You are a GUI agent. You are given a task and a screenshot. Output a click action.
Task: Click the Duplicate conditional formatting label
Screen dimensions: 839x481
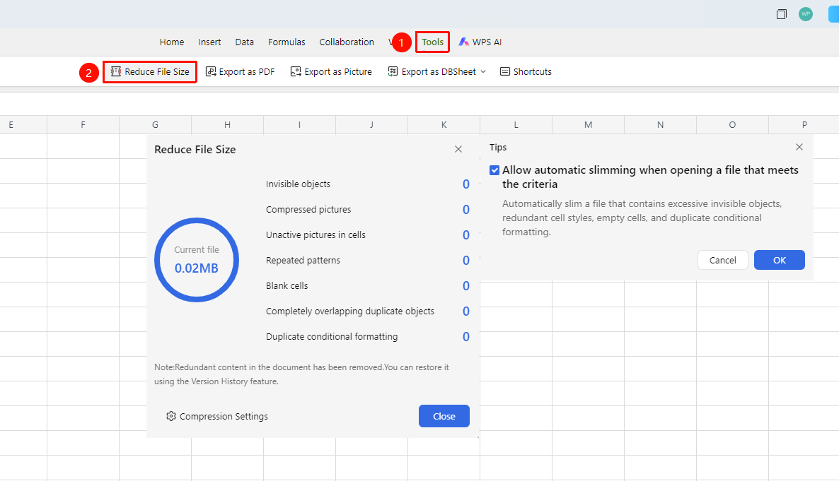[332, 337]
